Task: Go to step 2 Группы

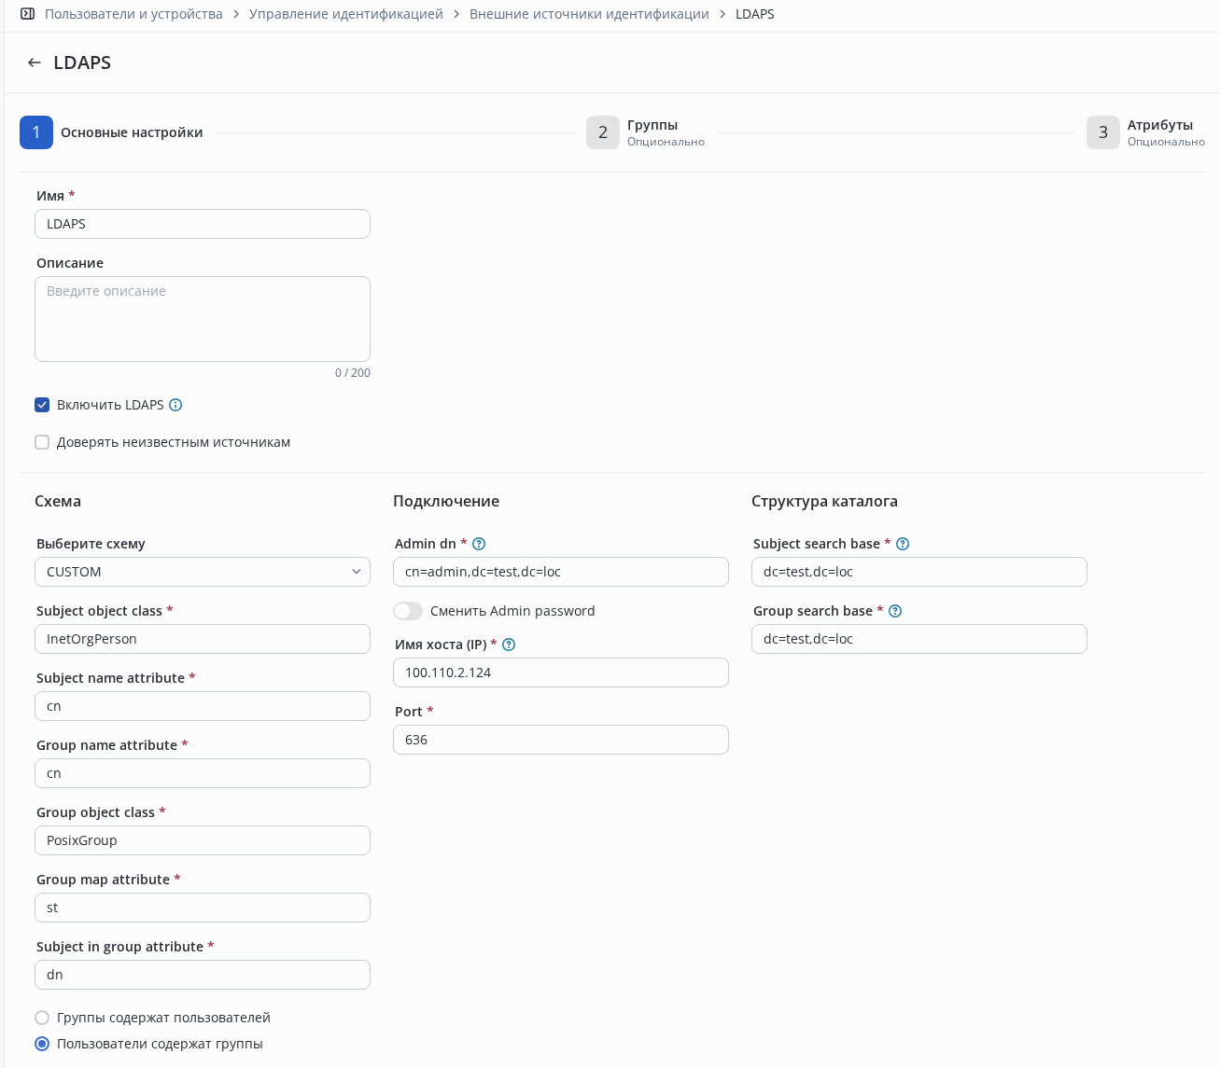Action: pyautogui.click(x=603, y=132)
